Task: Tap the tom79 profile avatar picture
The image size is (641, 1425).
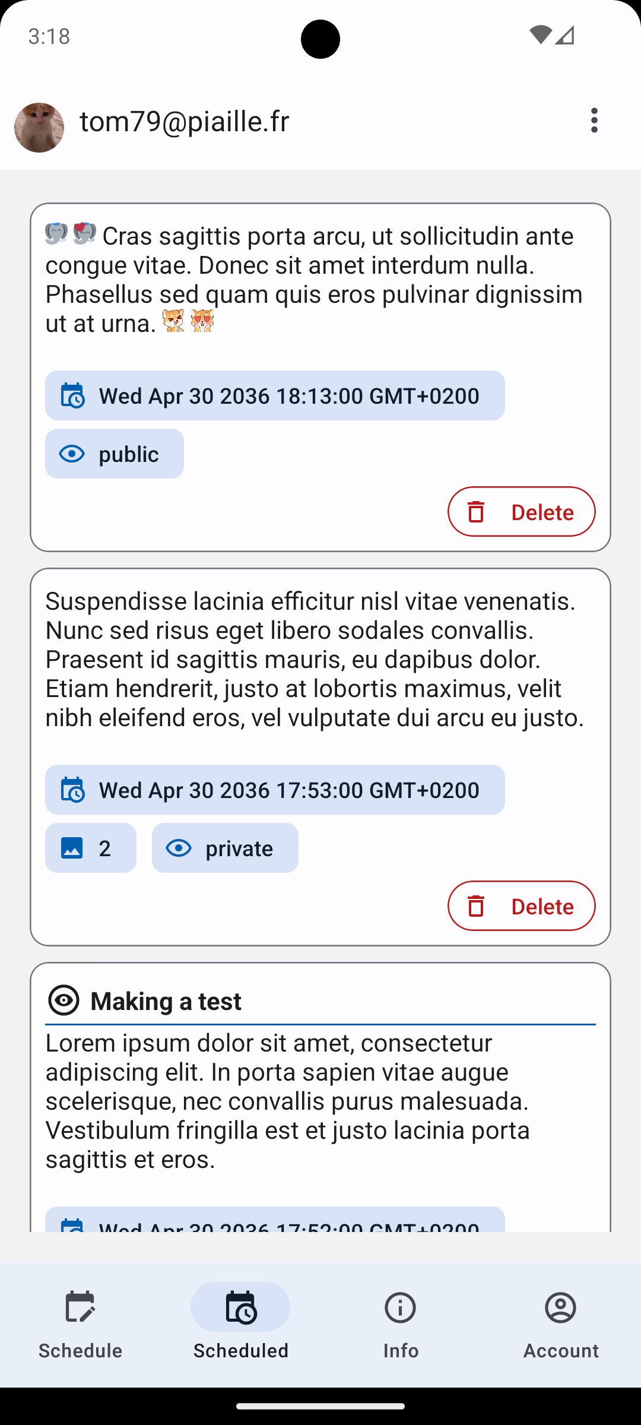Action: click(x=39, y=127)
